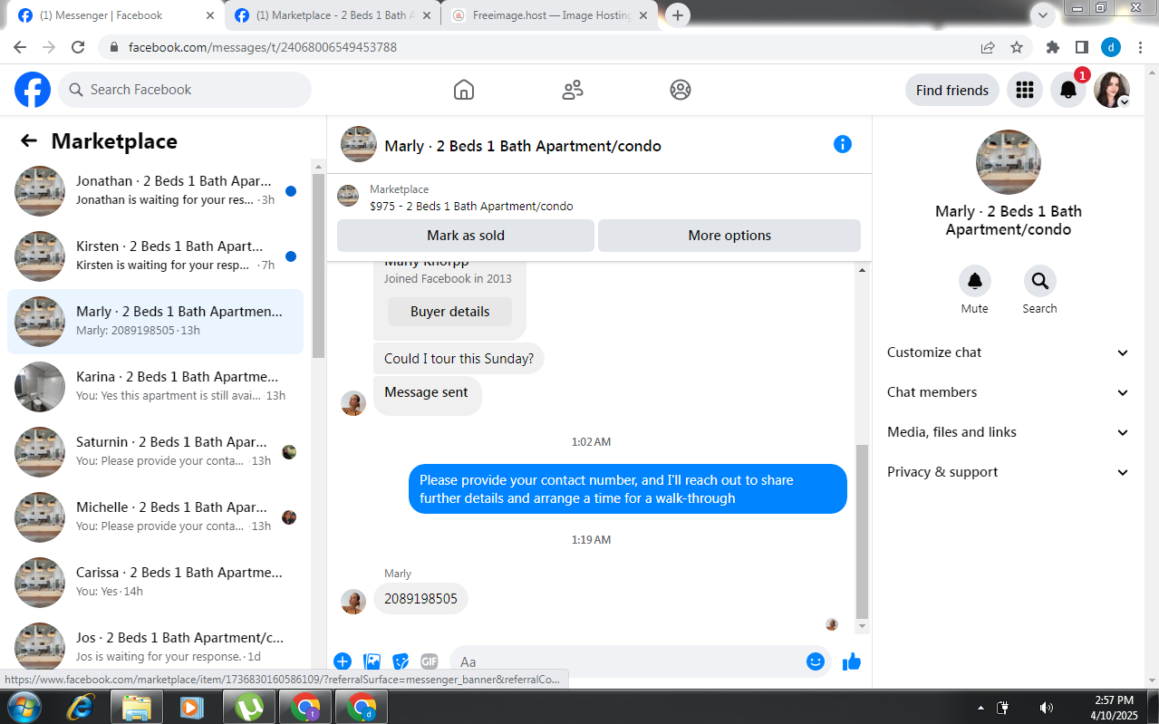Attach a file with photo icon

coord(372,661)
